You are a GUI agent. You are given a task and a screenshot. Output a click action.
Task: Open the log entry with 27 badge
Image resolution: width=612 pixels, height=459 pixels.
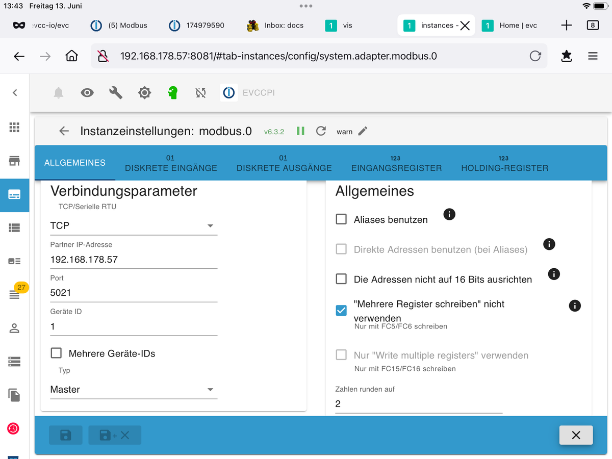pos(15,294)
